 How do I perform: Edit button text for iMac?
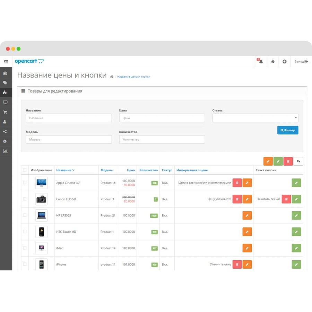click(296, 248)
